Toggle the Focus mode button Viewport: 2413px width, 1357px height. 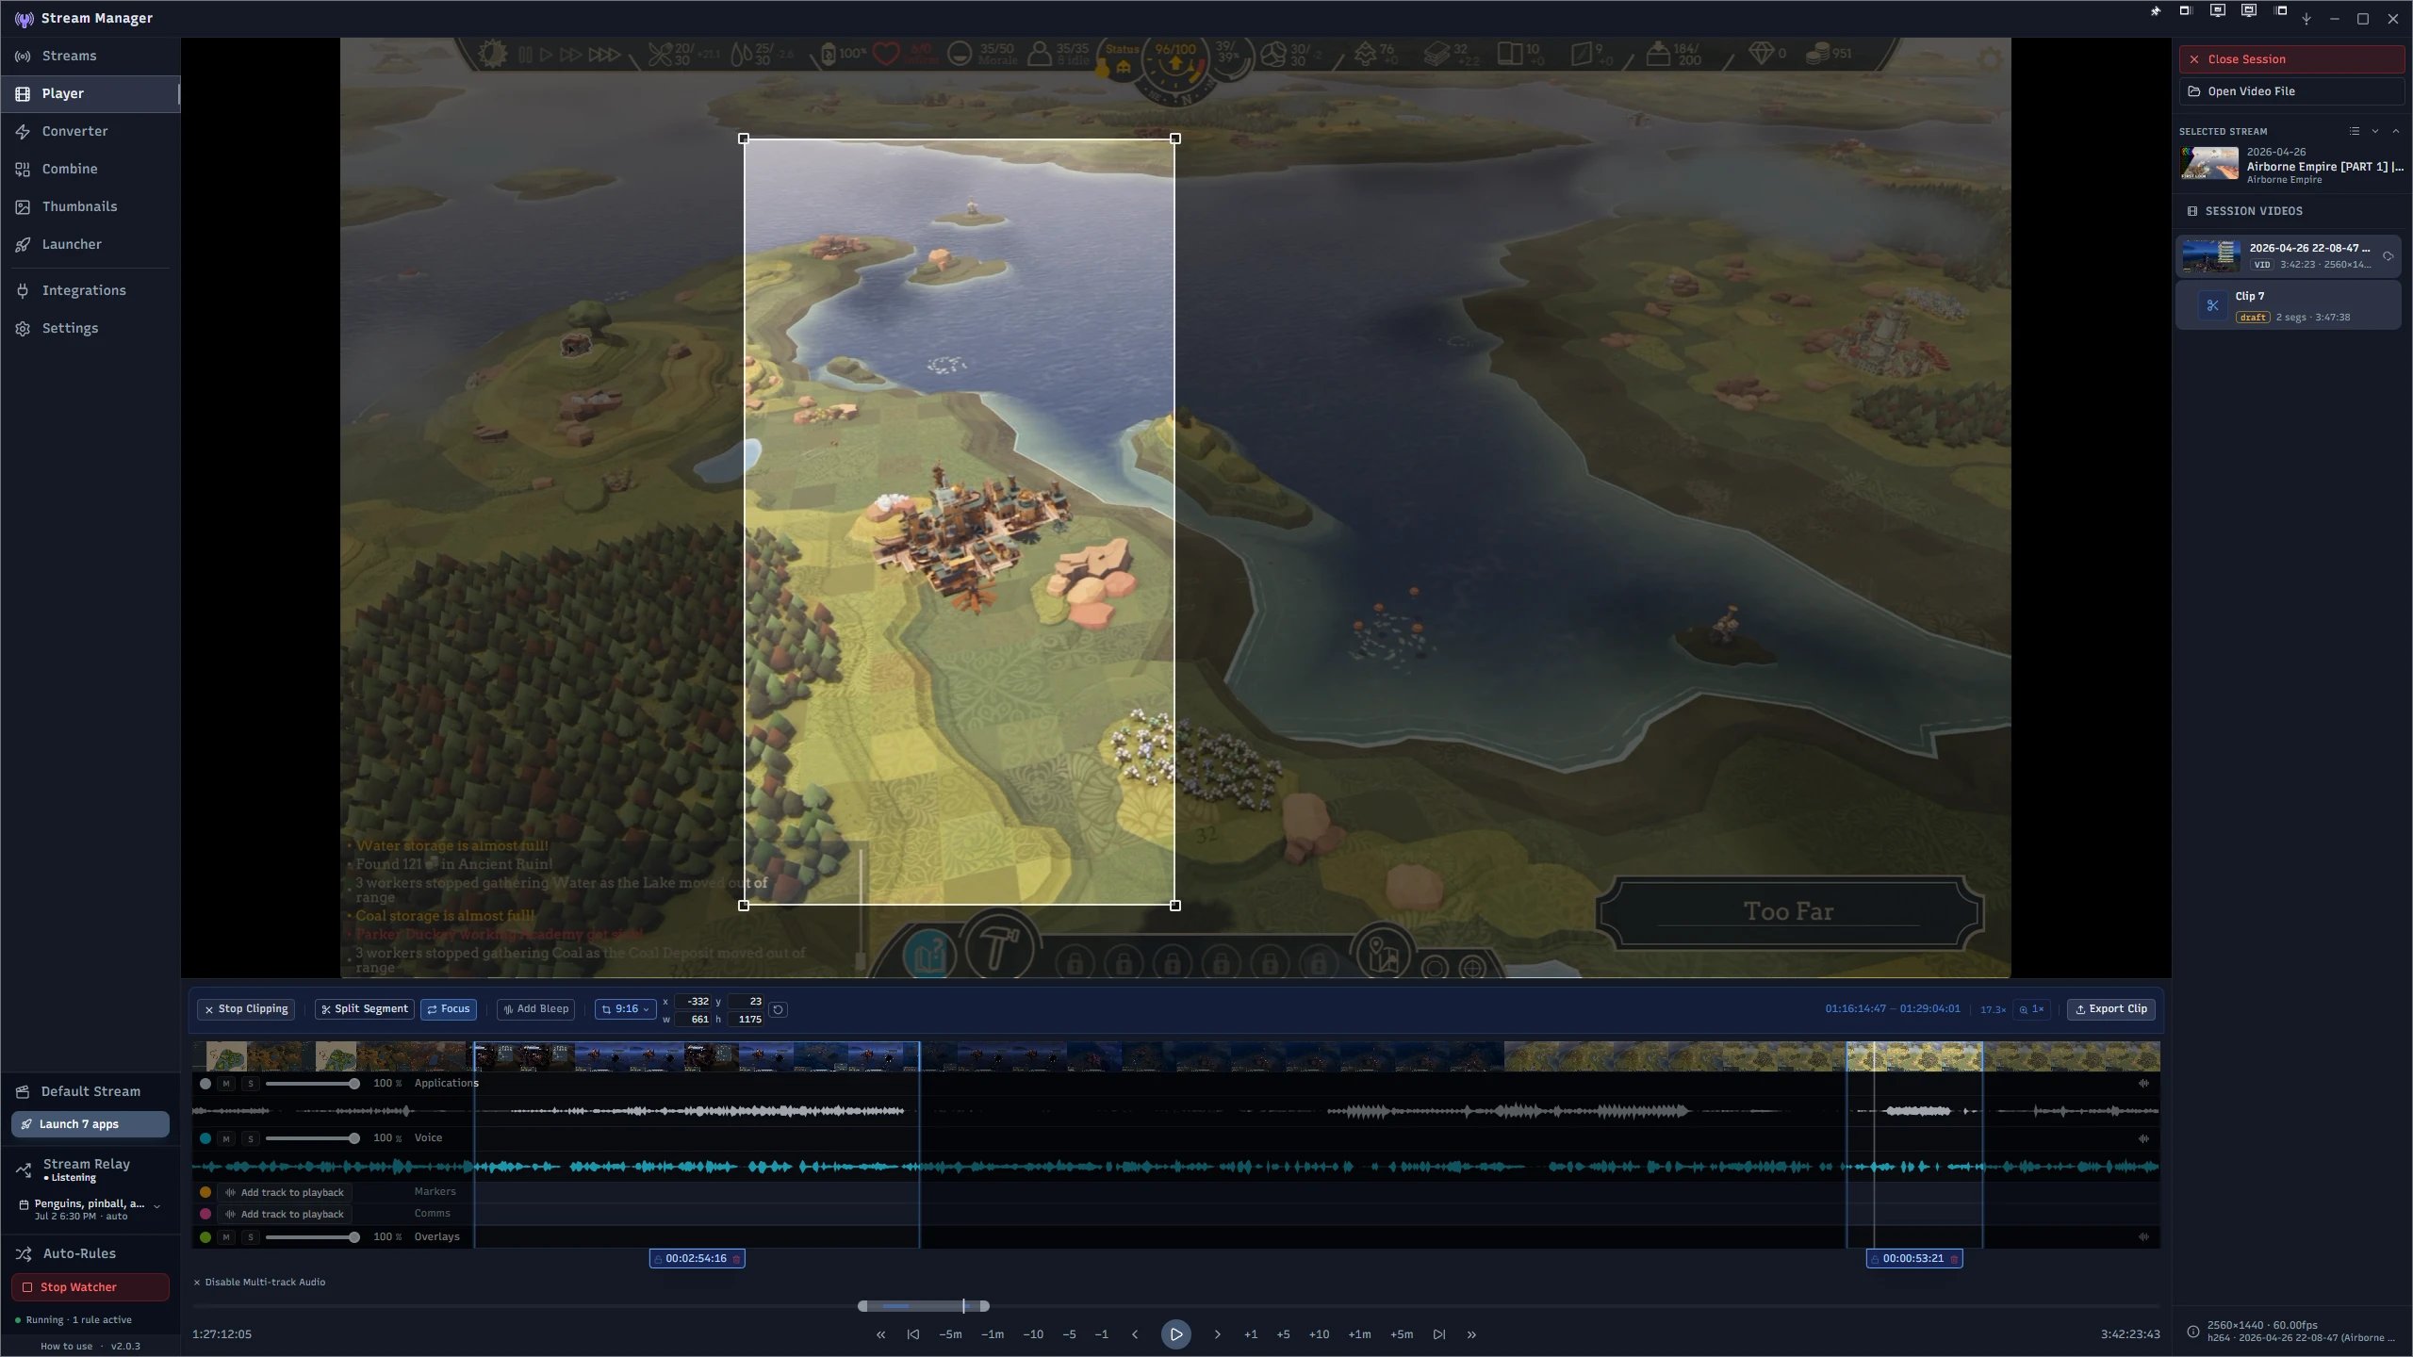tap(449, 1008)
